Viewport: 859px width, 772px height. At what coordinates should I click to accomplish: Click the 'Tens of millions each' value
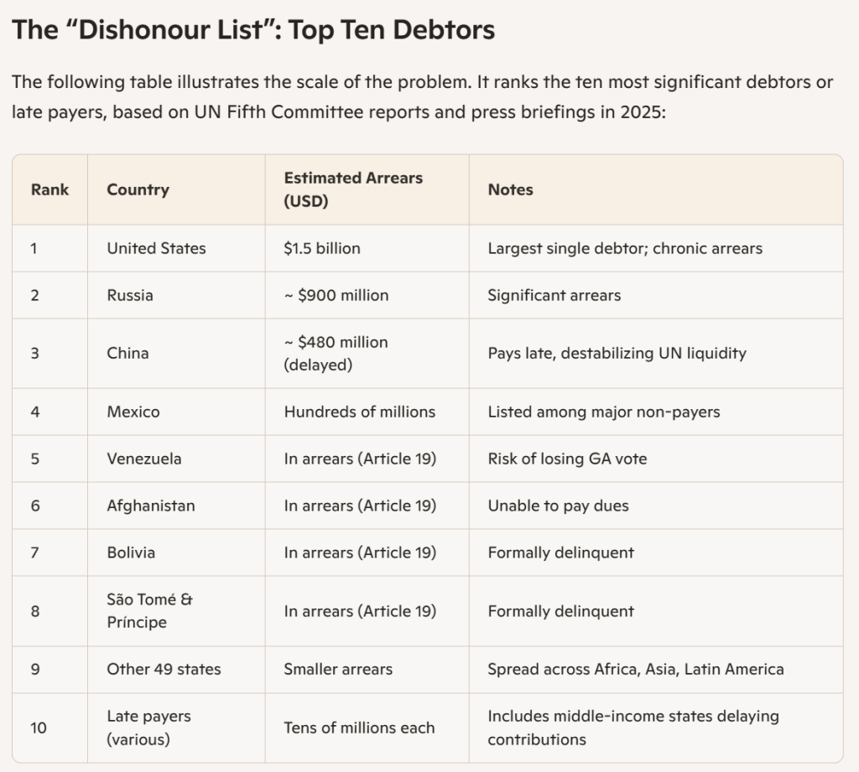(359, 728)
